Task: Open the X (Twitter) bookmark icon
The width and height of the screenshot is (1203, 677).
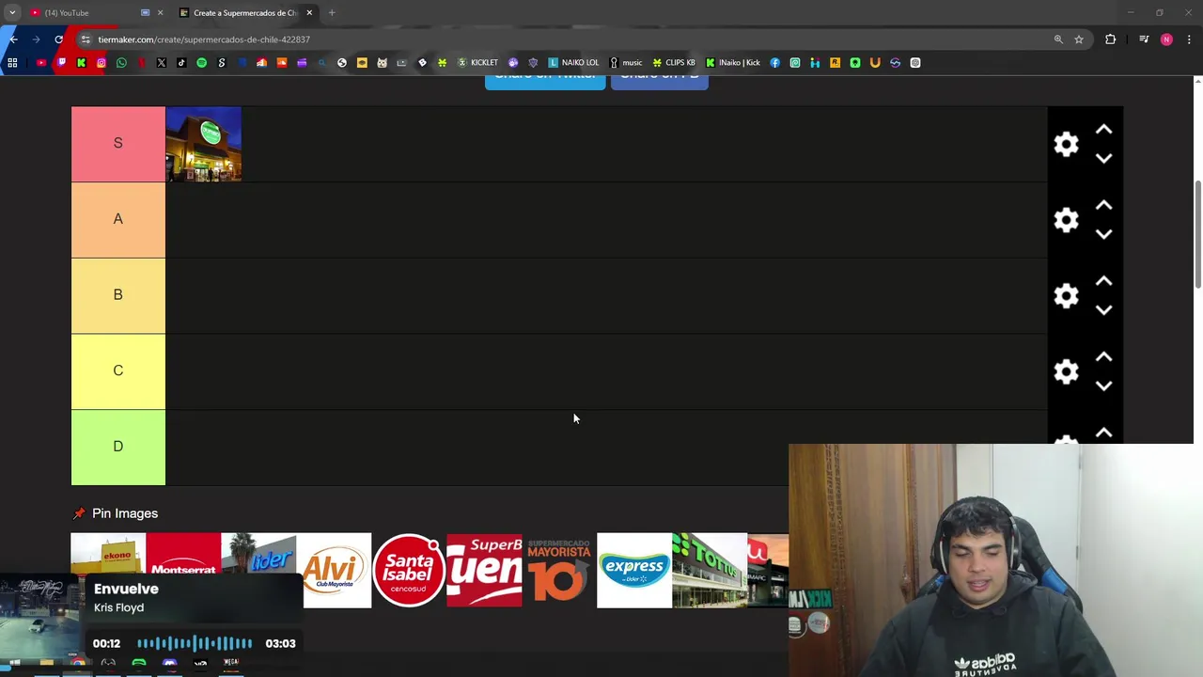Action: click(162, 63)
